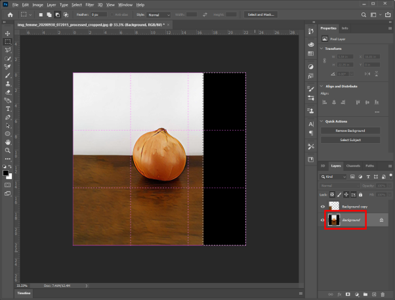Create a new layer with plus icon
Viewport: 395px width, 300px height.
point(374,294)
